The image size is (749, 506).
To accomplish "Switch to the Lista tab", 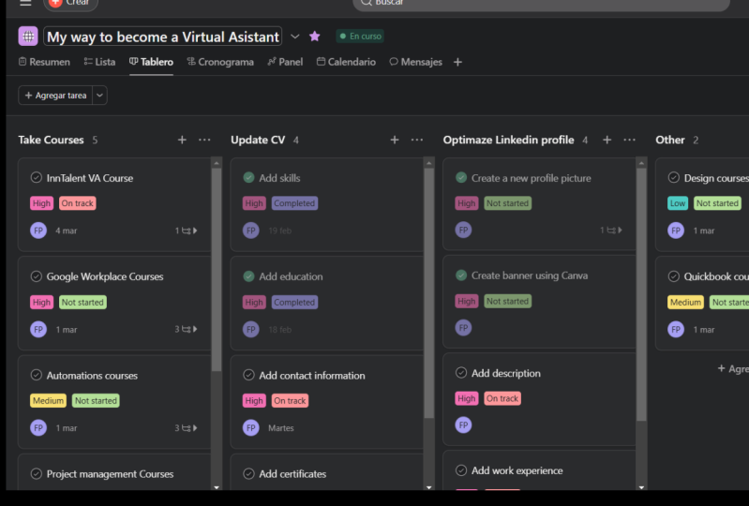I will pyautogui.click(x=99, y=62).
